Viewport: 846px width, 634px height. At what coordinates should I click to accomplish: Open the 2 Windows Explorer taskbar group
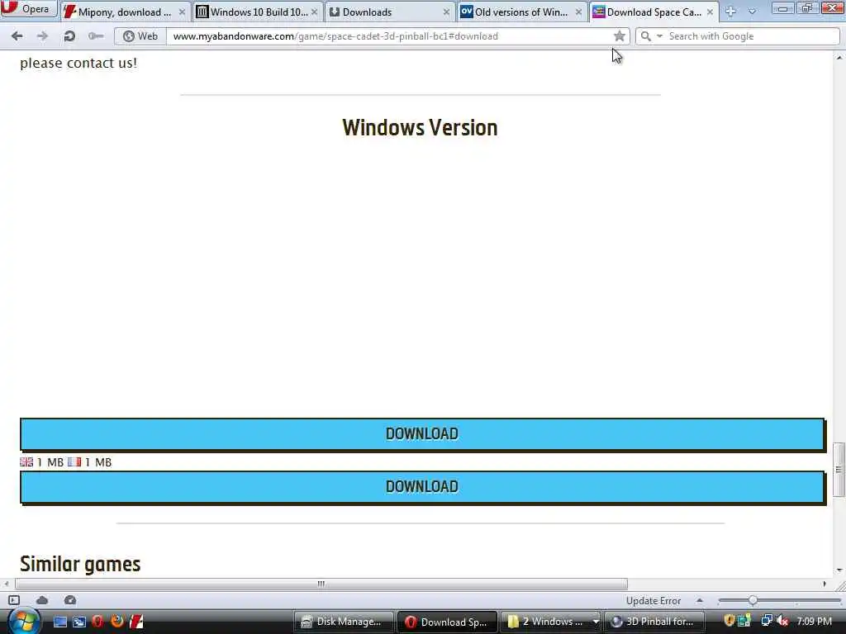(551, 622)
